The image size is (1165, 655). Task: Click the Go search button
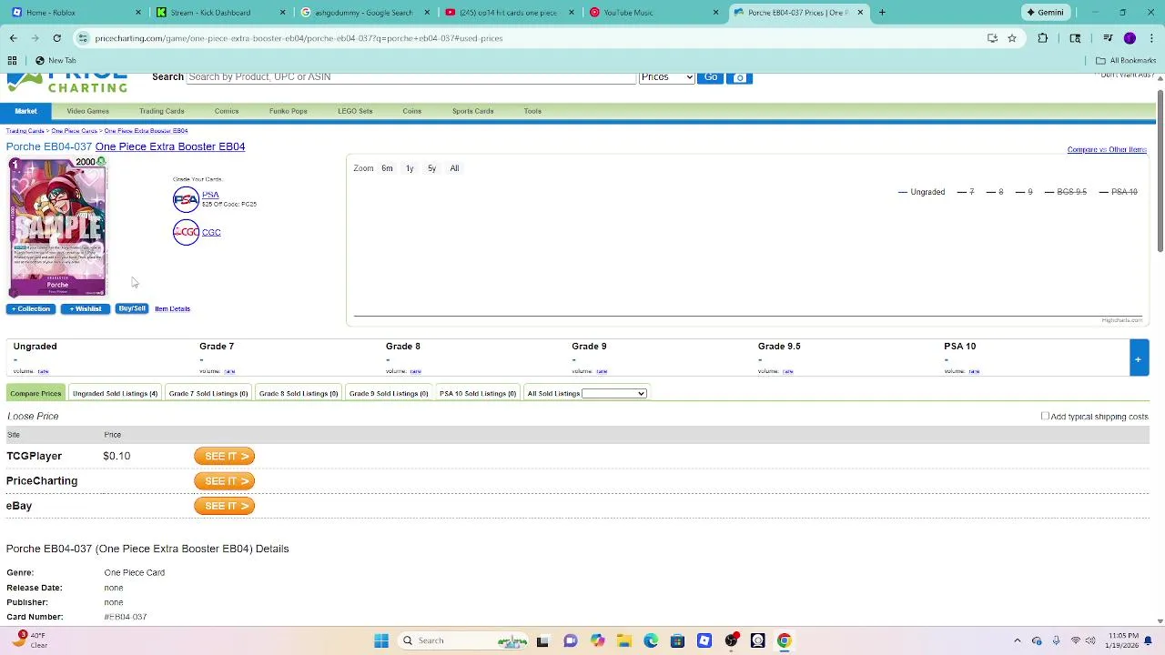pos(711,77)
